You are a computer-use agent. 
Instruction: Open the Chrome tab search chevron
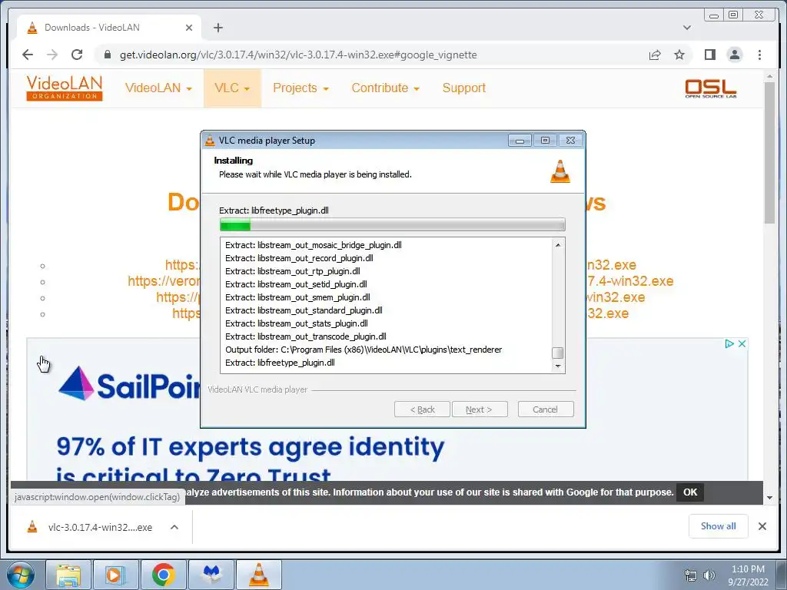[x=687, y=28]
